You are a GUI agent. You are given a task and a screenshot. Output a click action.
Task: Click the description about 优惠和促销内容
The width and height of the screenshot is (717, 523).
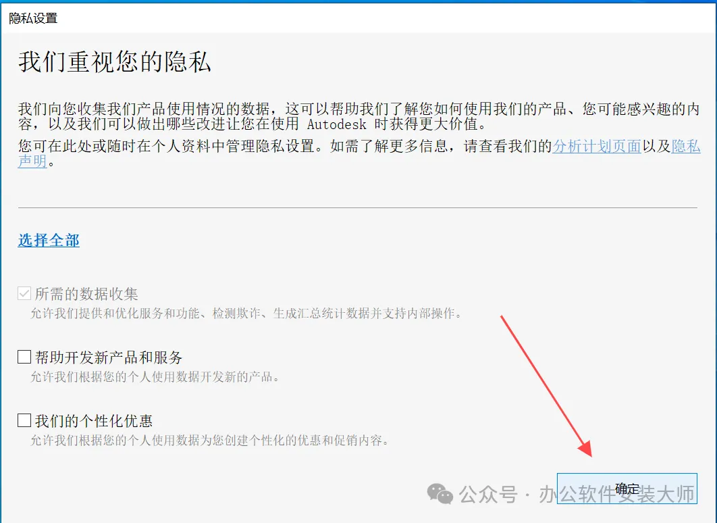pos(211,440)
